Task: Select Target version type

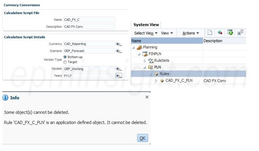Action: click(x=65, y=62)
